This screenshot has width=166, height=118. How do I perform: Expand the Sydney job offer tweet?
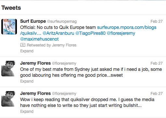point(27,81)
